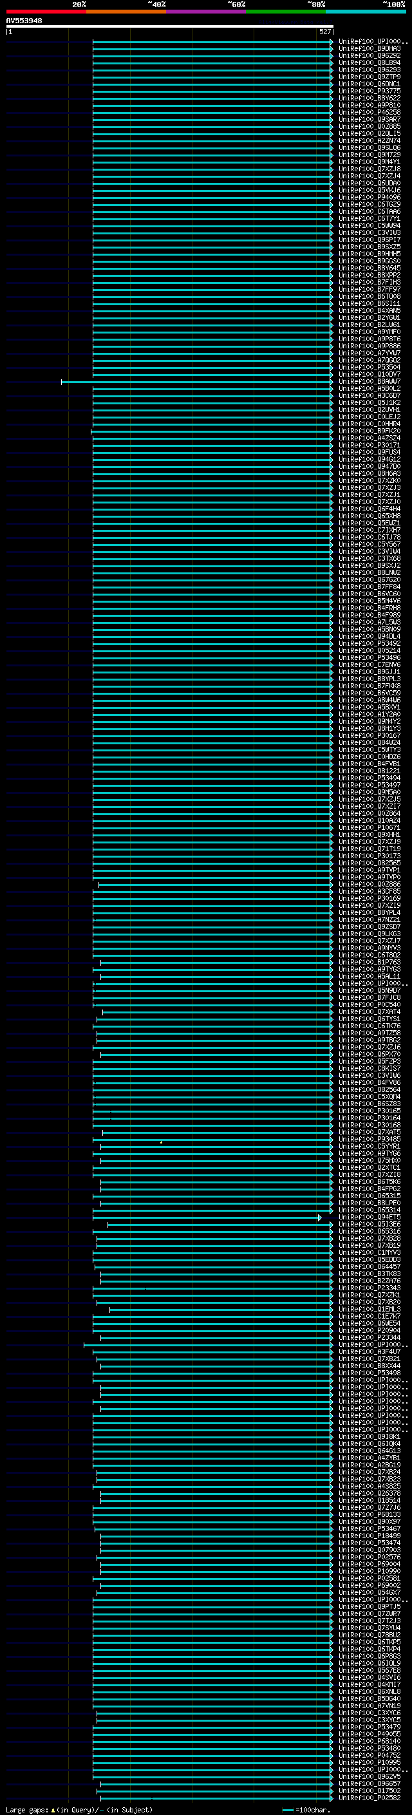Screen dimensions: 412x1815
Task: Select the UniRef100_C5XQM4 label
Action: [x=370, y=1097]
